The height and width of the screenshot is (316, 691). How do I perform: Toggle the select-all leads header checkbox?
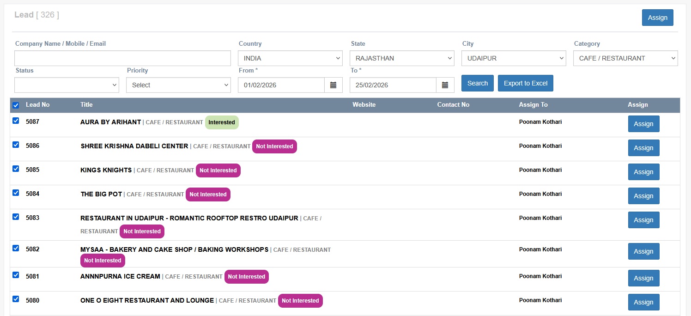[16, 105]
